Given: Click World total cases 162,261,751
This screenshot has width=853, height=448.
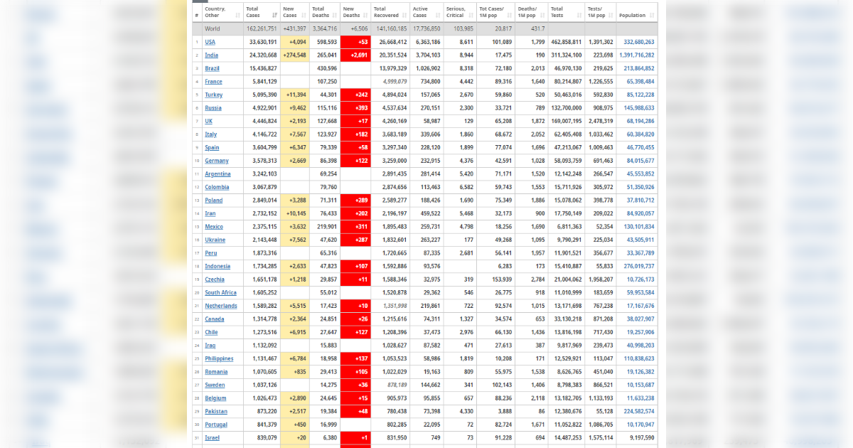Looking at the screenshot, I should pyautogui.click(x=262, y=28).
